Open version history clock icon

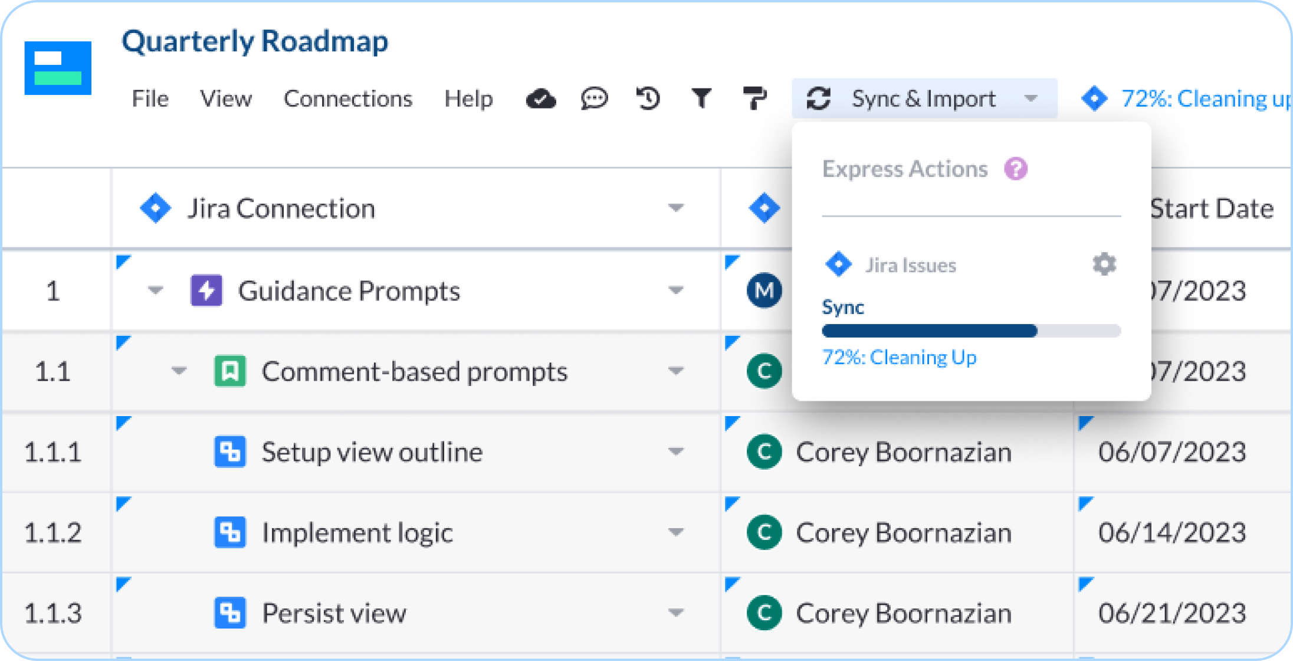point(648,99)
